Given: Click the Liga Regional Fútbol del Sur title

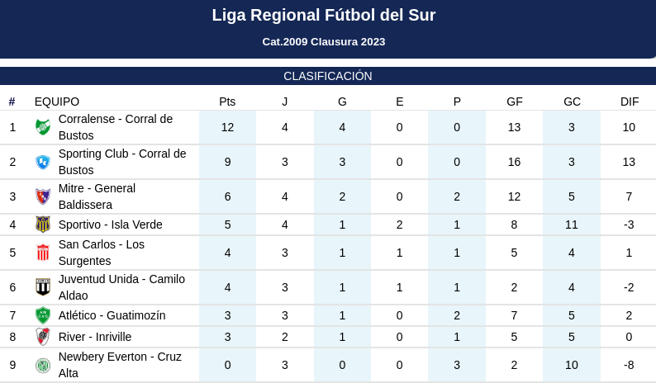Looking at the screenshot, I should tap(324, 15).
